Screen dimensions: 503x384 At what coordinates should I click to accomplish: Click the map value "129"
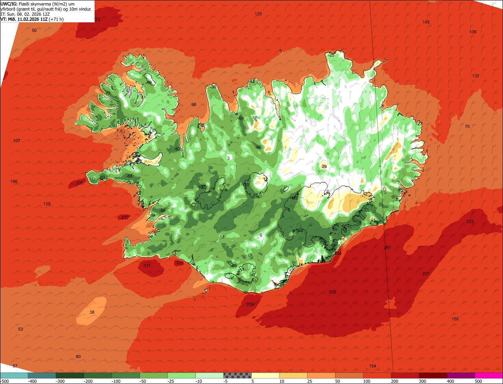click(47, 204)
